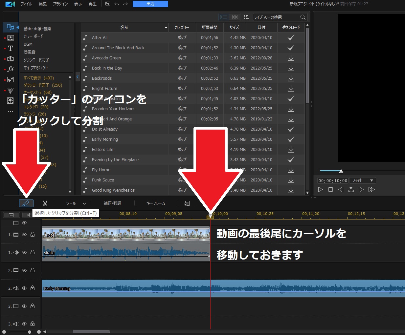
Task: Select the Fly Home track row
Action: click(x=193, y=170)
